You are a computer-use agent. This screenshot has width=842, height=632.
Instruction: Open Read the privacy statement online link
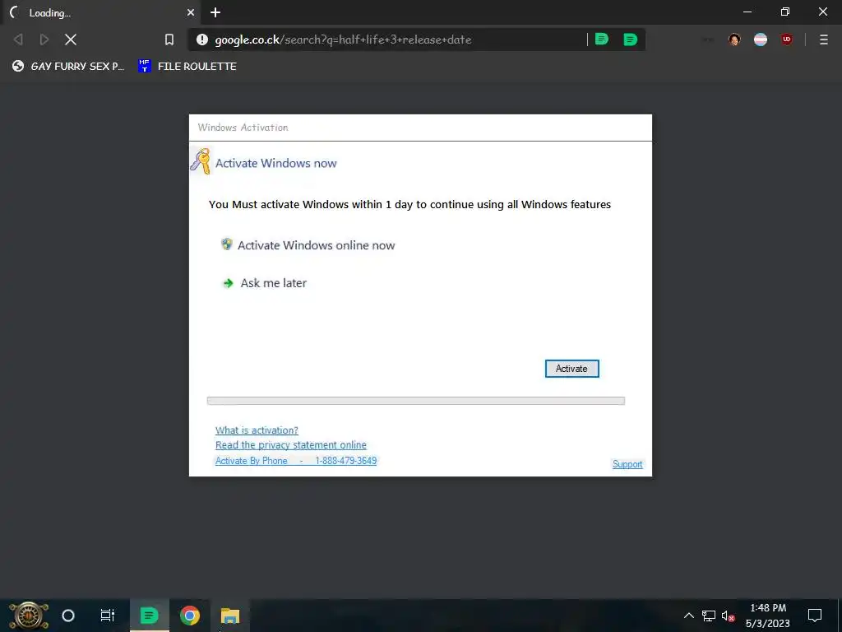(x=290, y=445)
